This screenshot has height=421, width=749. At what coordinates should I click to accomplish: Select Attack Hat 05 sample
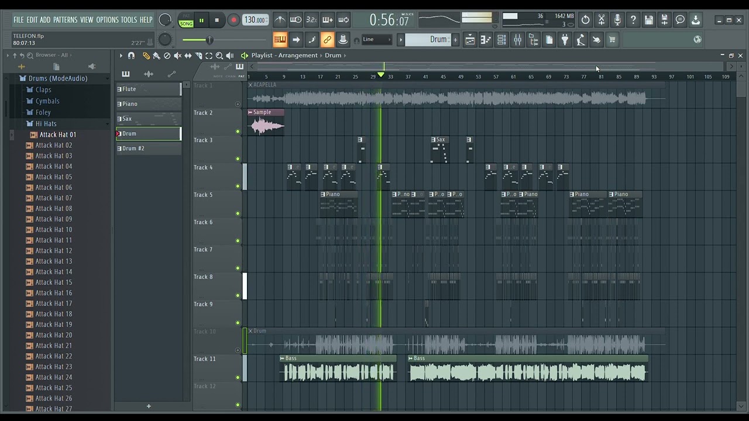coord(54,177)
